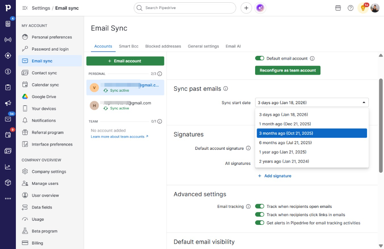Open the target focus sidebar icon
This screenshot has height=249, width=384.
click(8, 55)
